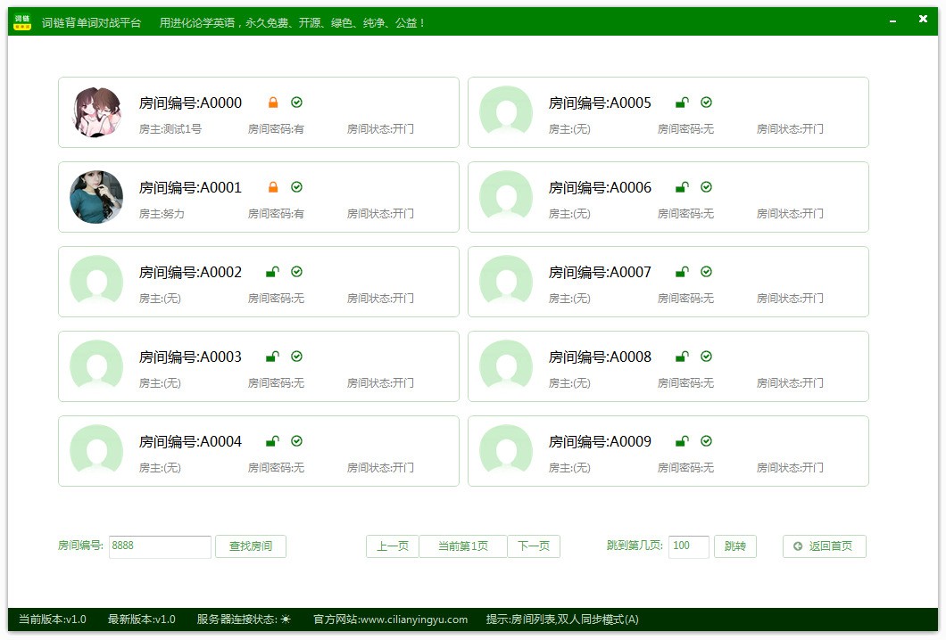Screen dimensions: 946x640
Task: Focus the page number field showing 100
Action: (689, 546)
